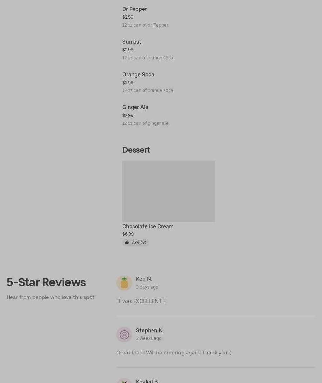322x383 pixels.
Task: Choose the Ginger Ale item
Action: (x=135, y=107)
